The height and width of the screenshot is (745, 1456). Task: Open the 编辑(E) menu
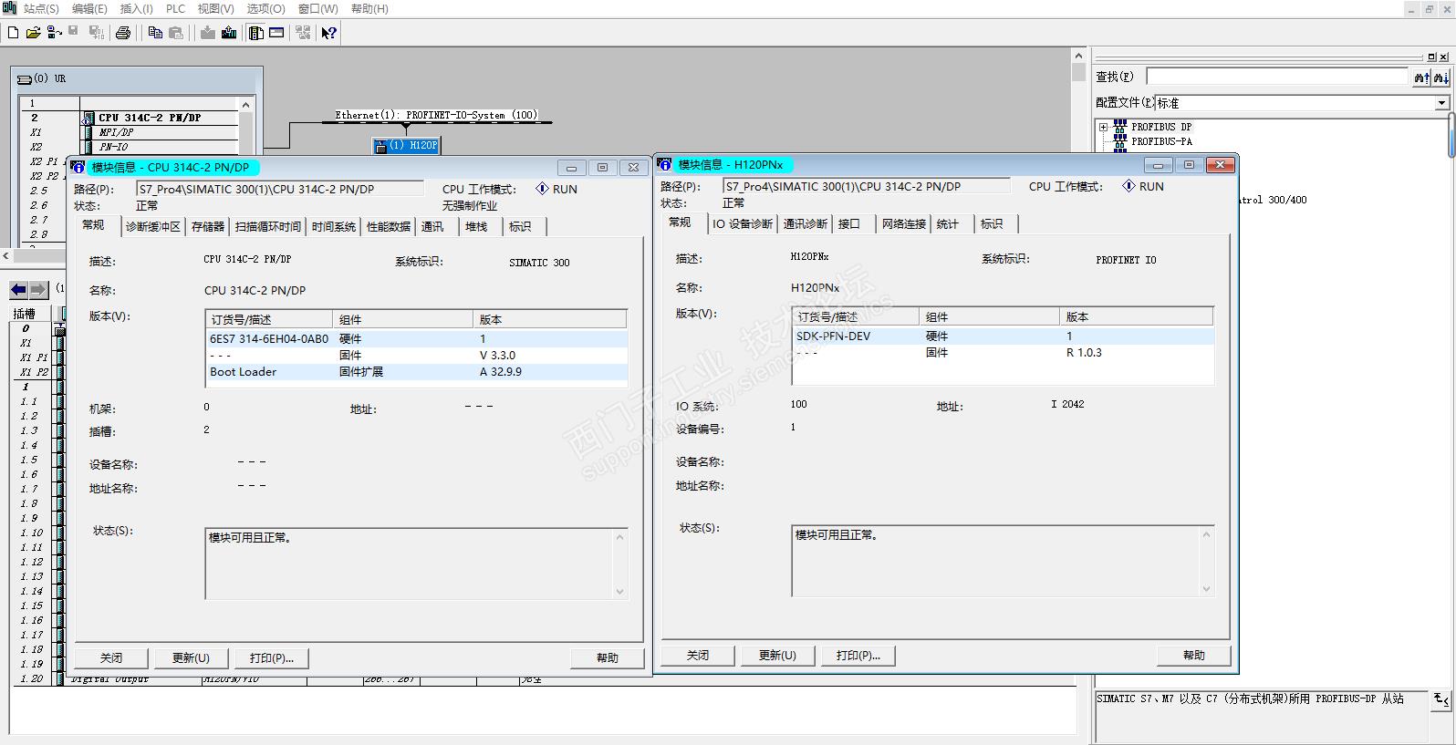point(89,8)
